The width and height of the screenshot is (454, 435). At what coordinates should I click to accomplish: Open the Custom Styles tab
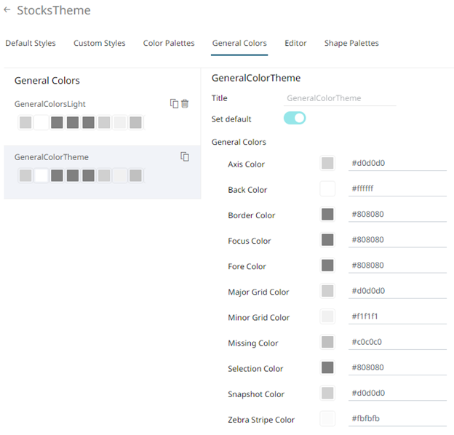[x=99, y=44]
